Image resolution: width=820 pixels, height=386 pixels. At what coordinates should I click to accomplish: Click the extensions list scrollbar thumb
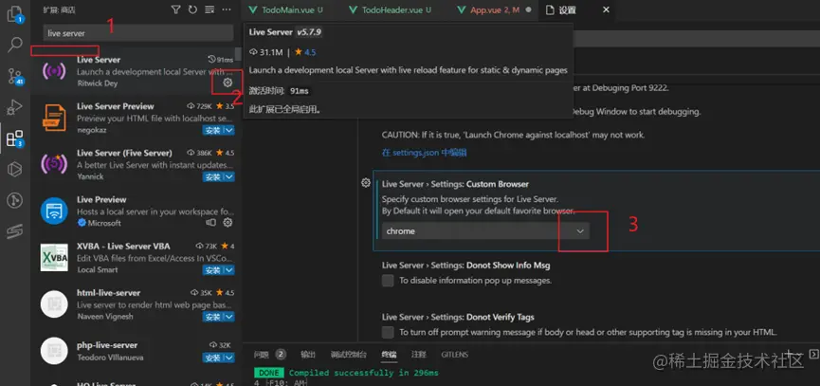(238, 54)
